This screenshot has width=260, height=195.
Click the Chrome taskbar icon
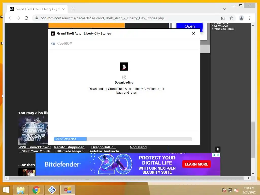click(36, 190)
